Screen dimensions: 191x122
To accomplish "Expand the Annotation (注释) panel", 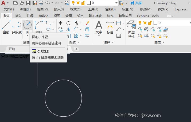I will coord(109,42).
